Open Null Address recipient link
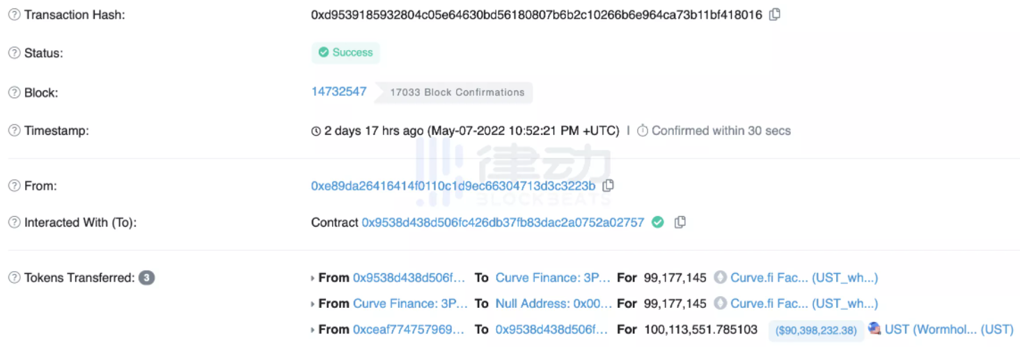This screenshot has width=1020, height=351. pyautogui.click(x=554, y=304)
